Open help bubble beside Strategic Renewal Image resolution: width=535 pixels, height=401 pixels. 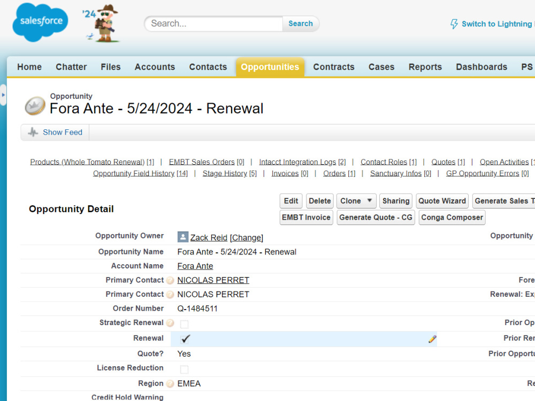pos(170,323)
